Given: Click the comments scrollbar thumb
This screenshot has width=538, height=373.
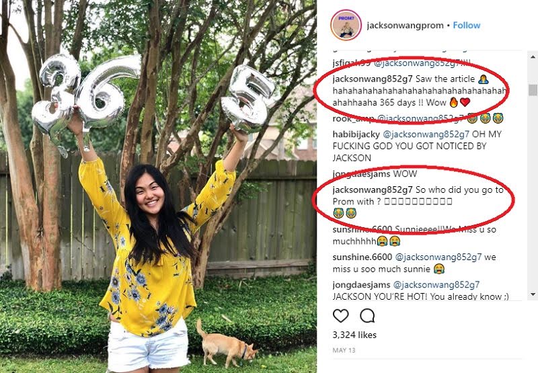Looking at the screenshot, I should tap(533, 90).
